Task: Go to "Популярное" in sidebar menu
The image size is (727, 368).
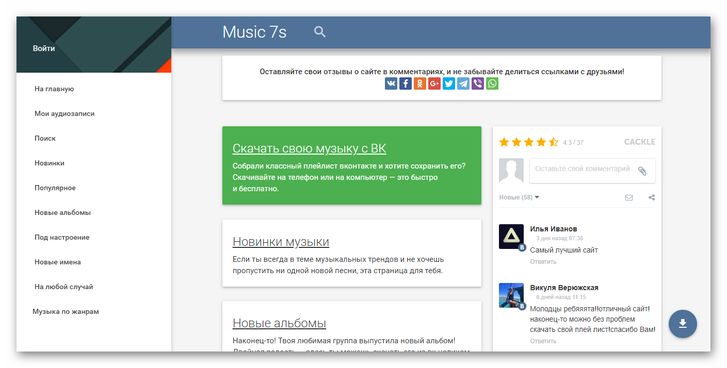Action: point(55,188)
